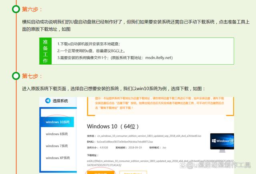The height and width of the screenshot is (174, 256).
Task: Select the windows 7系统 tab
Action: point(57,146)
